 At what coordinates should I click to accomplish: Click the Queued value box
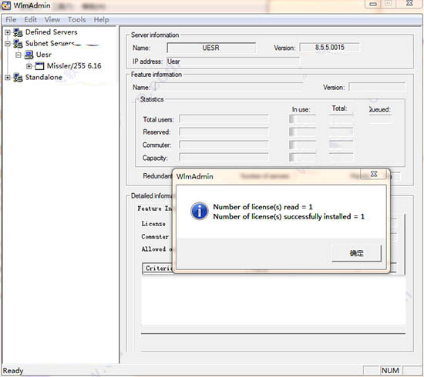coord(381,119)
